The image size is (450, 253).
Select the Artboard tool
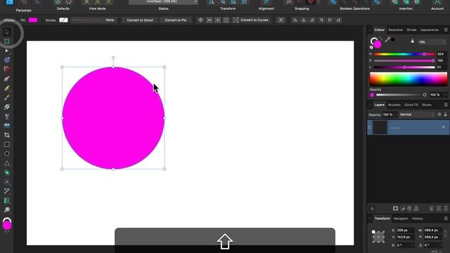[7, 41]
